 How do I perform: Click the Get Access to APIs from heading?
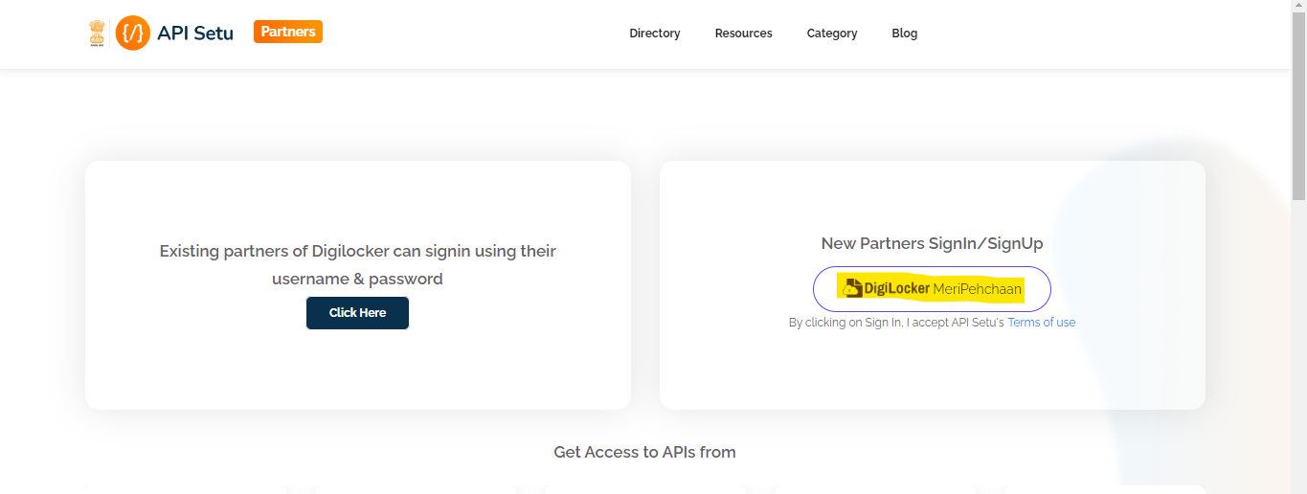pos(644,452)
